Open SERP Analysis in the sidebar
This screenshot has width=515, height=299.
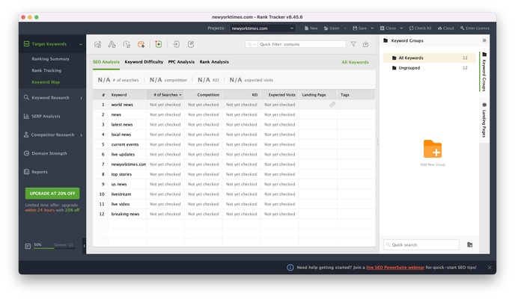46,117
